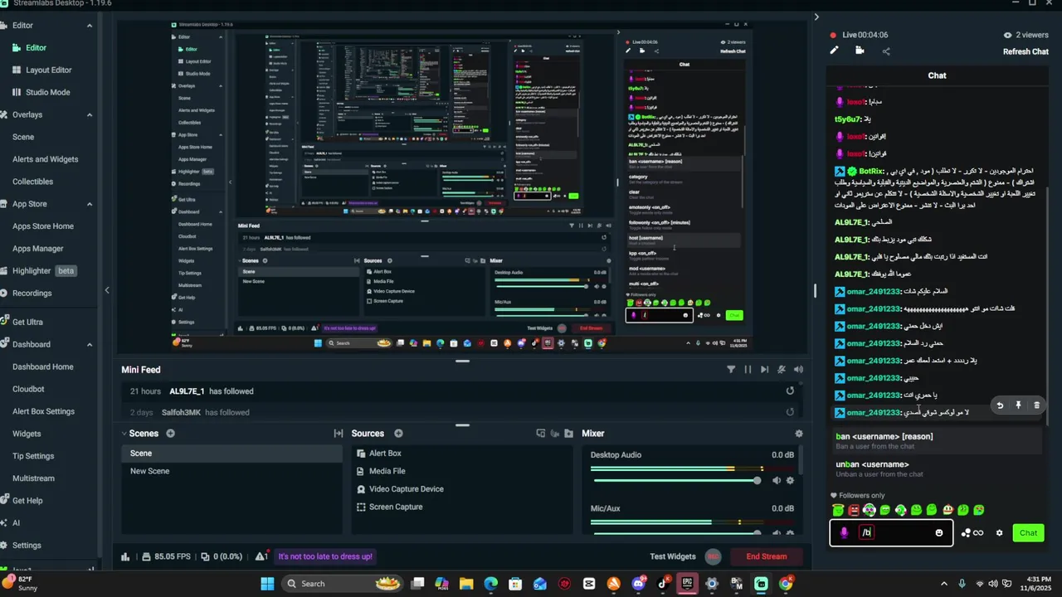Screen dimensions: 1062x597
Task: Click Refresh Chat
Action: coord(1025,51)
